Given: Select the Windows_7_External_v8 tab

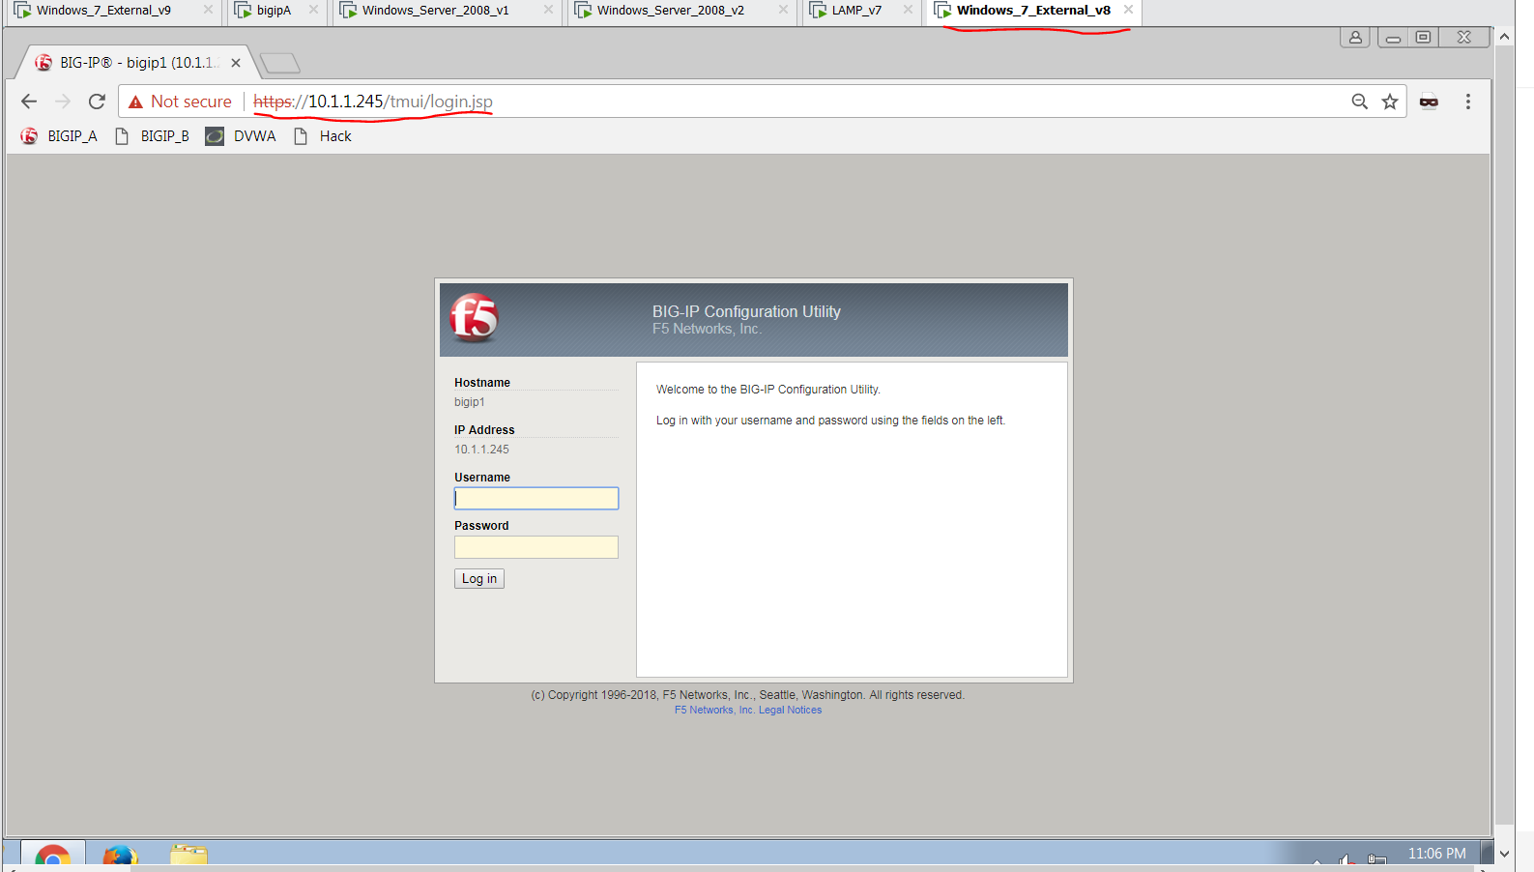Looking at the screenshot, I should click(x=1033, y=11).
